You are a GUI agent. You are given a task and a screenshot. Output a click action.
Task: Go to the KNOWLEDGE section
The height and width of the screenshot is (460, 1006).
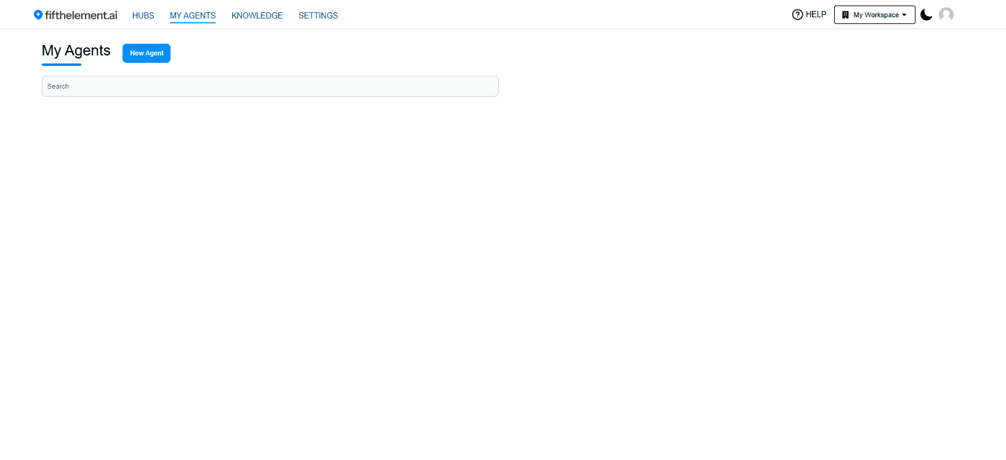pyautogui.click(x=257, y=15)
